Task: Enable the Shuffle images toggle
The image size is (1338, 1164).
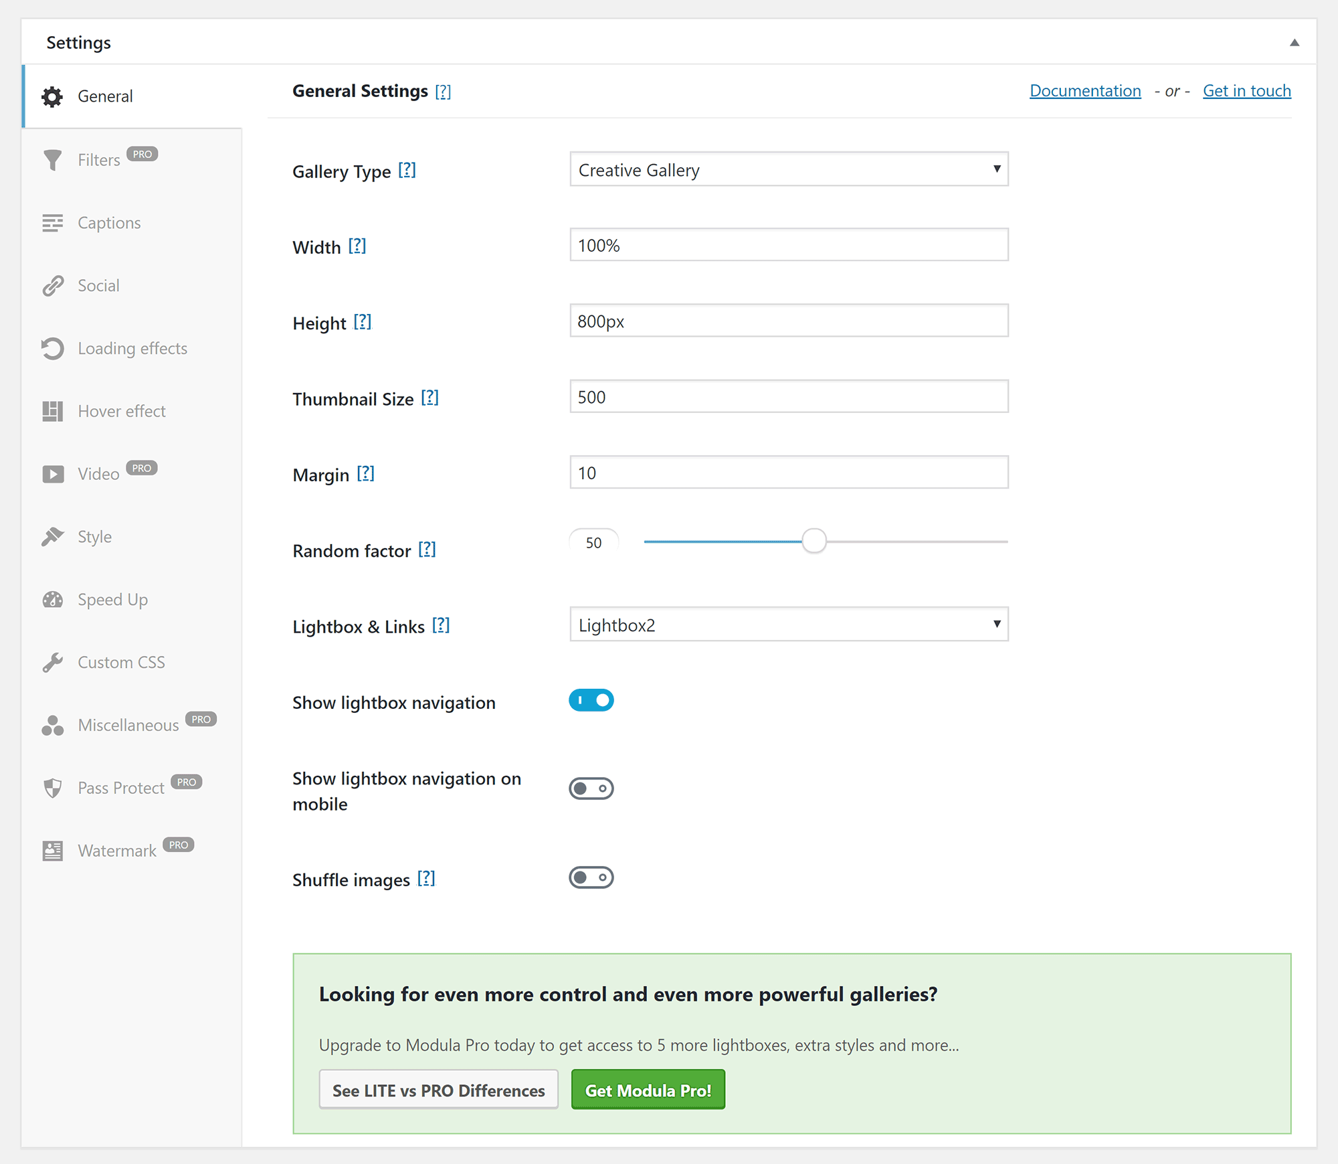Action: tap(591, 878)
